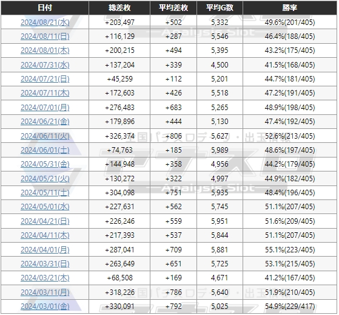339x315 pixels.
Task: Select the total value +287,041
Action: coord(119,250)
